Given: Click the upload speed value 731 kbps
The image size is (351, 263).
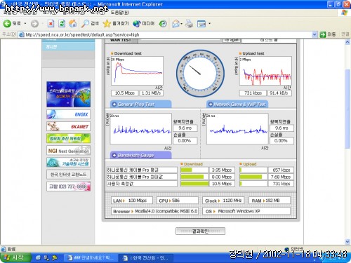Looking at the screenshot, I should coord(253,93).
